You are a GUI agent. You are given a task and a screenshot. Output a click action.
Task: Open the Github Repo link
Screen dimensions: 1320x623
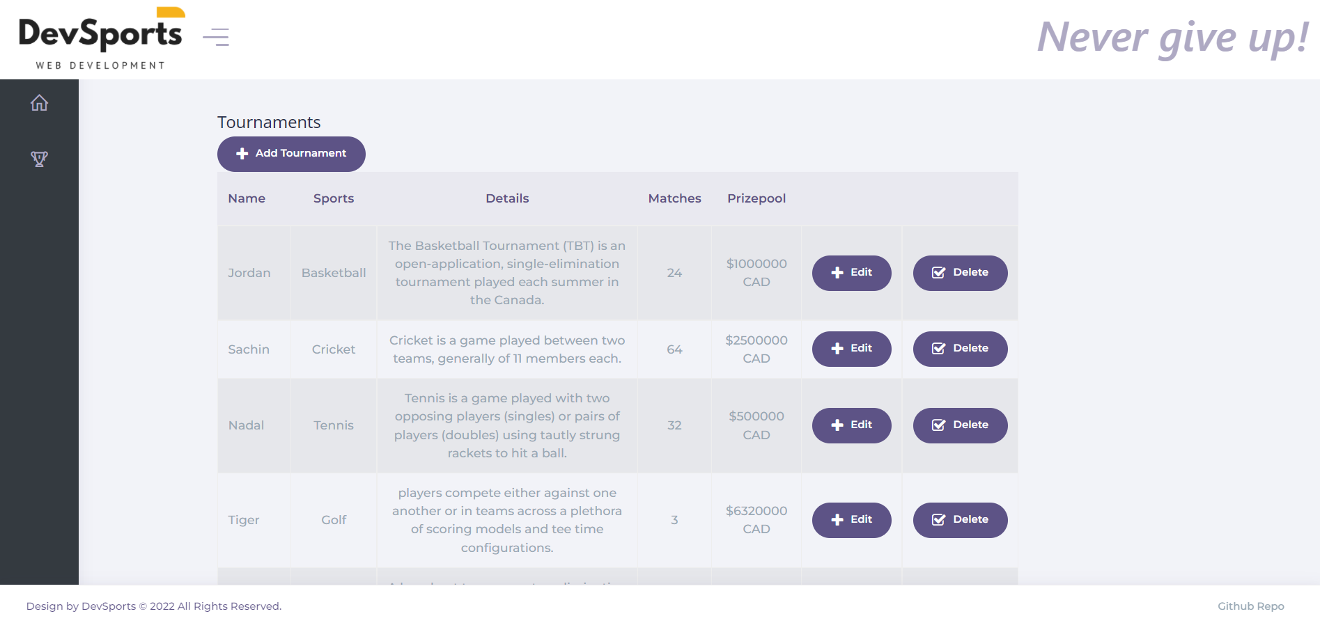click(1250, 606)
